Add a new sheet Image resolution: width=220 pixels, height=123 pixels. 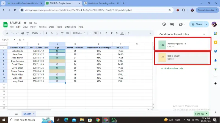click(10, 114)
